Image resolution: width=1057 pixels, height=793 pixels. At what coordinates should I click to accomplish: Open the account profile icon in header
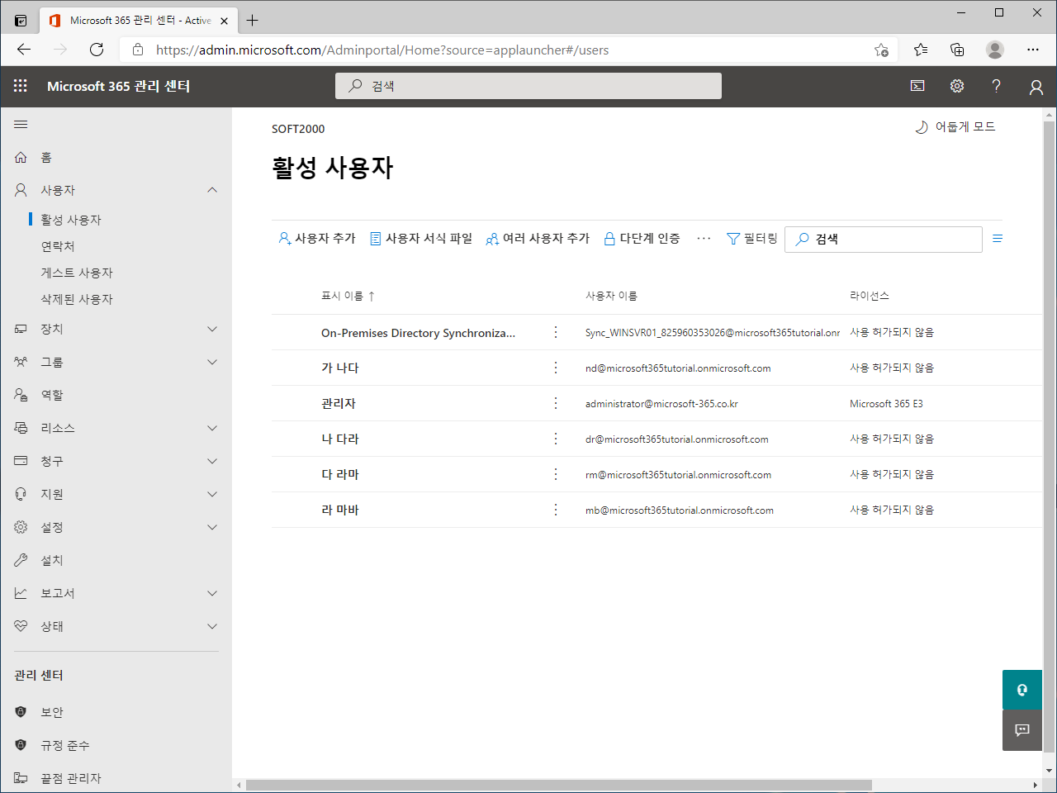point(1036,87)
